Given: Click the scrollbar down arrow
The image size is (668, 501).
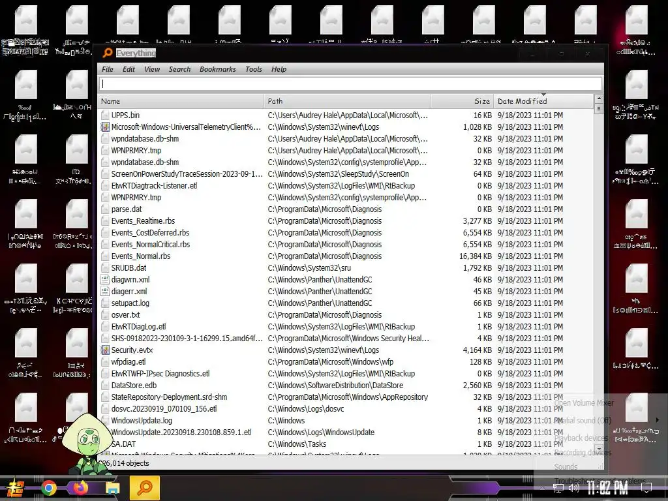Looking at the screenshot, I should (599, 449).
